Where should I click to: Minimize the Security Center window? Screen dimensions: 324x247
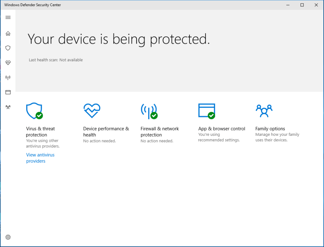click(288, 5)
